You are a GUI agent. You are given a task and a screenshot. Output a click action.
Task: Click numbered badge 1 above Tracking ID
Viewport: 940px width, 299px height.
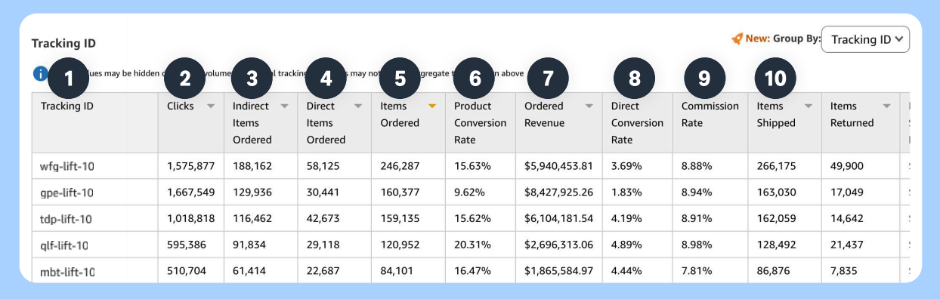pyautogui.click(x=70, y=77)
